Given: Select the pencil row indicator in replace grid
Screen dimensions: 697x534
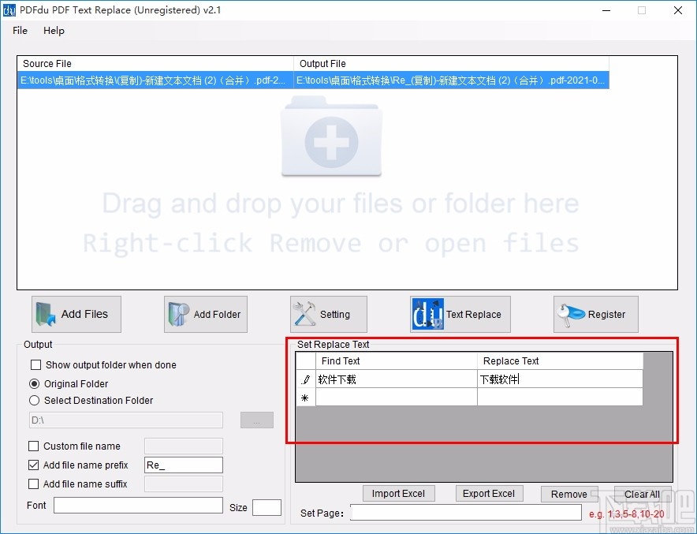Looking at the screenshot, I should [305, 379].
